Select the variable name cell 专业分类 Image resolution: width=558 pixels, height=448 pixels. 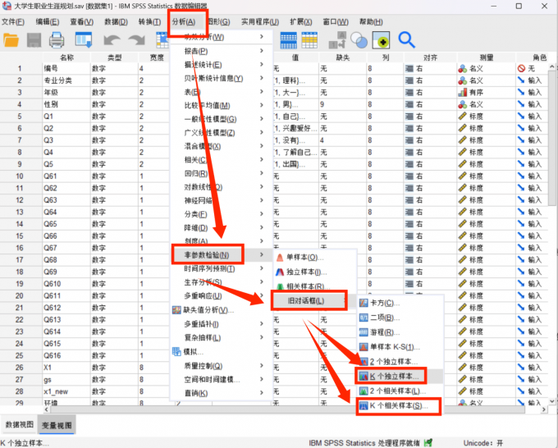pyautogui.click(x=66, y=80)
